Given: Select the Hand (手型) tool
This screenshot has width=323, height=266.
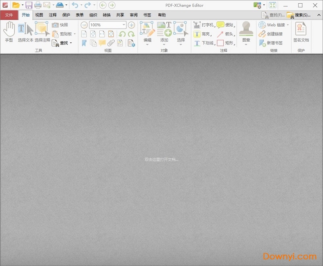Looking at the screenshot, I should 9,31.
